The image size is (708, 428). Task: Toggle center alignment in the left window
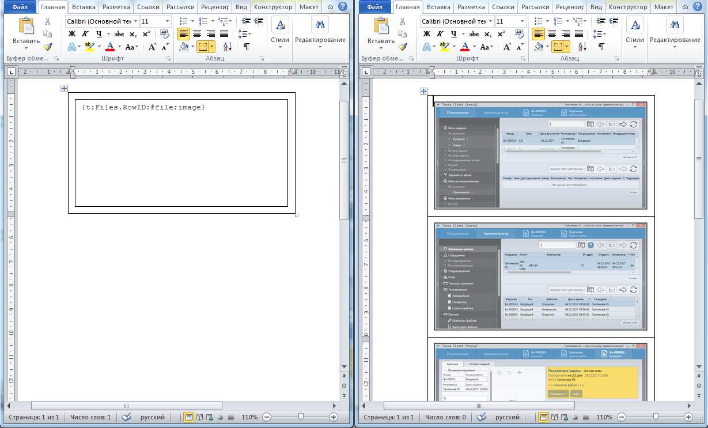(196, 34)
